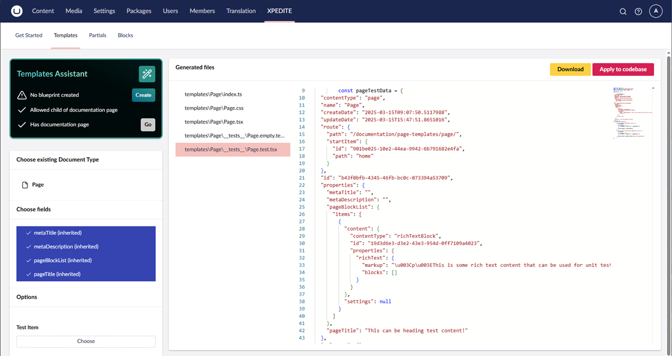This screenshot has height=356, width=672.
Task: Click the warning icon beside No blueprint created
Action: pyautogui.click(x=22, y=95)
